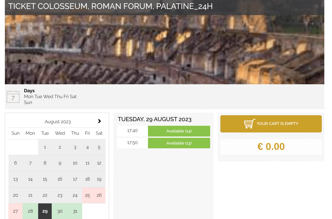Click the Colosseum ticket title

111,6
